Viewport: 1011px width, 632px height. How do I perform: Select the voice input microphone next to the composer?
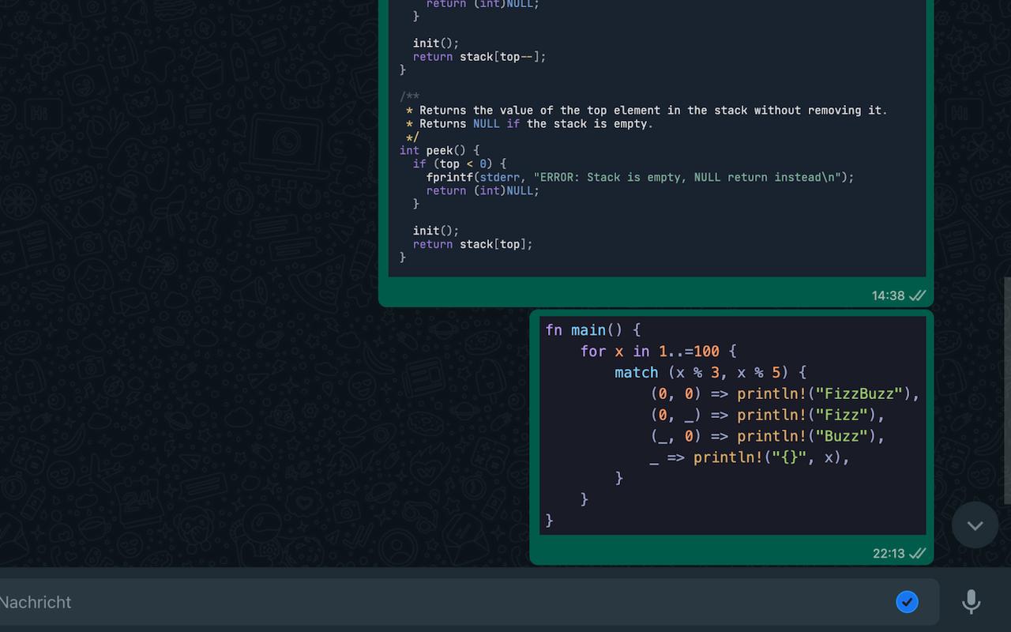tap(971, 601)
